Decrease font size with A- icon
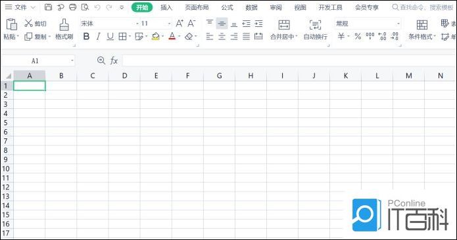This screenshot has height=240, width=457. tap(191, 23)
